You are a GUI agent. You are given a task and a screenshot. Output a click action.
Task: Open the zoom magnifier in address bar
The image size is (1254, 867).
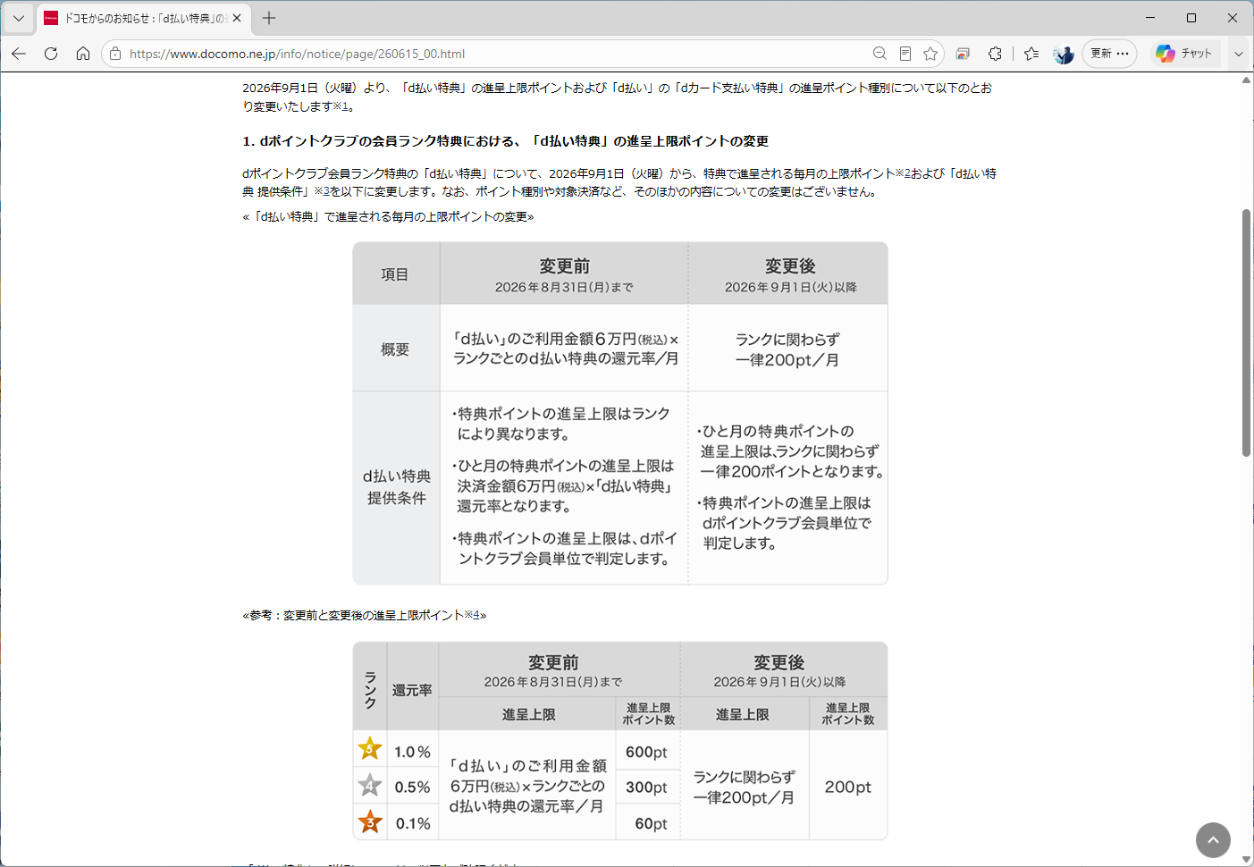point(879,54)
